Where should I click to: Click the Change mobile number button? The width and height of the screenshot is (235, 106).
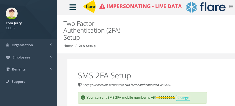point(183,98)
